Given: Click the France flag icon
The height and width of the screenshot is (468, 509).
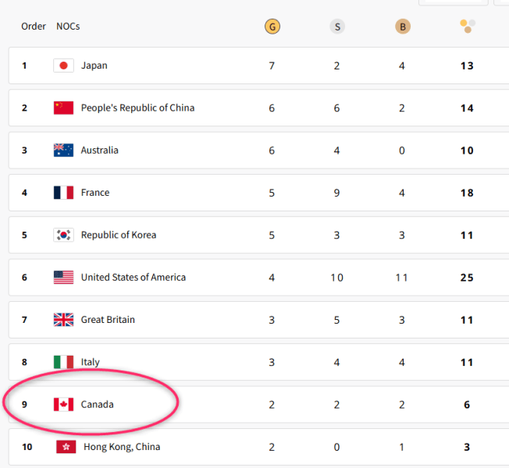Looking at the screenshot, I should tap(63, 193).
